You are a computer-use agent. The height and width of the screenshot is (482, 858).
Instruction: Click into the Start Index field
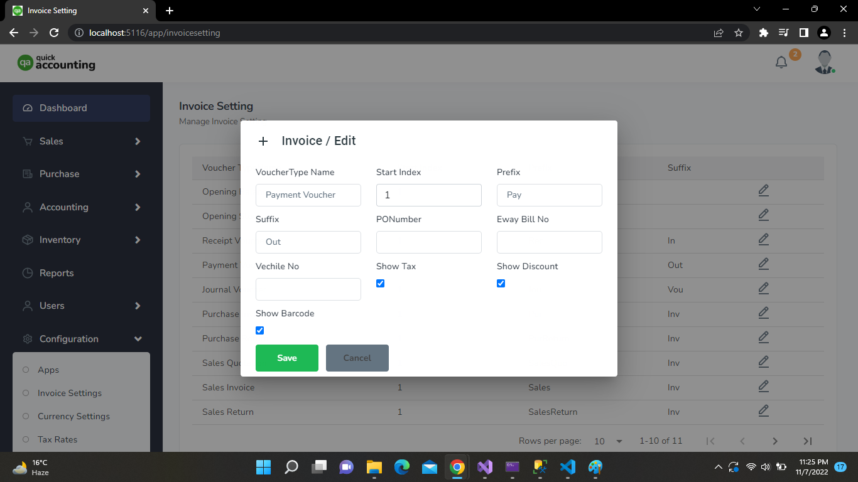(x=428, y=195)
